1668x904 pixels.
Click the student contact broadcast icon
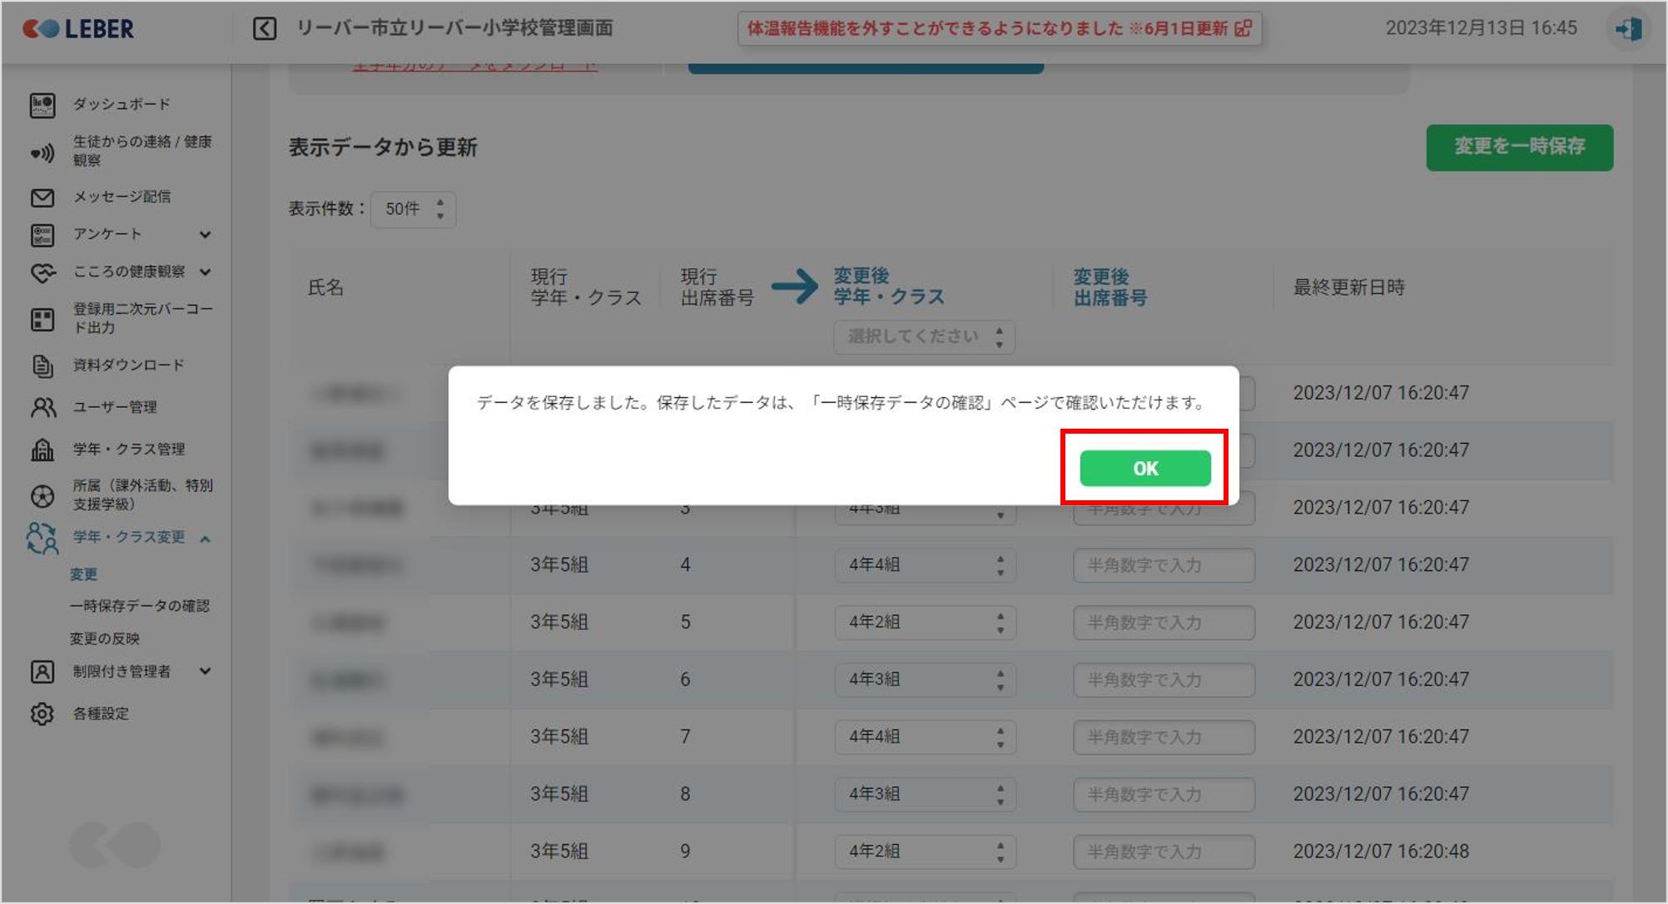(42, 152)
